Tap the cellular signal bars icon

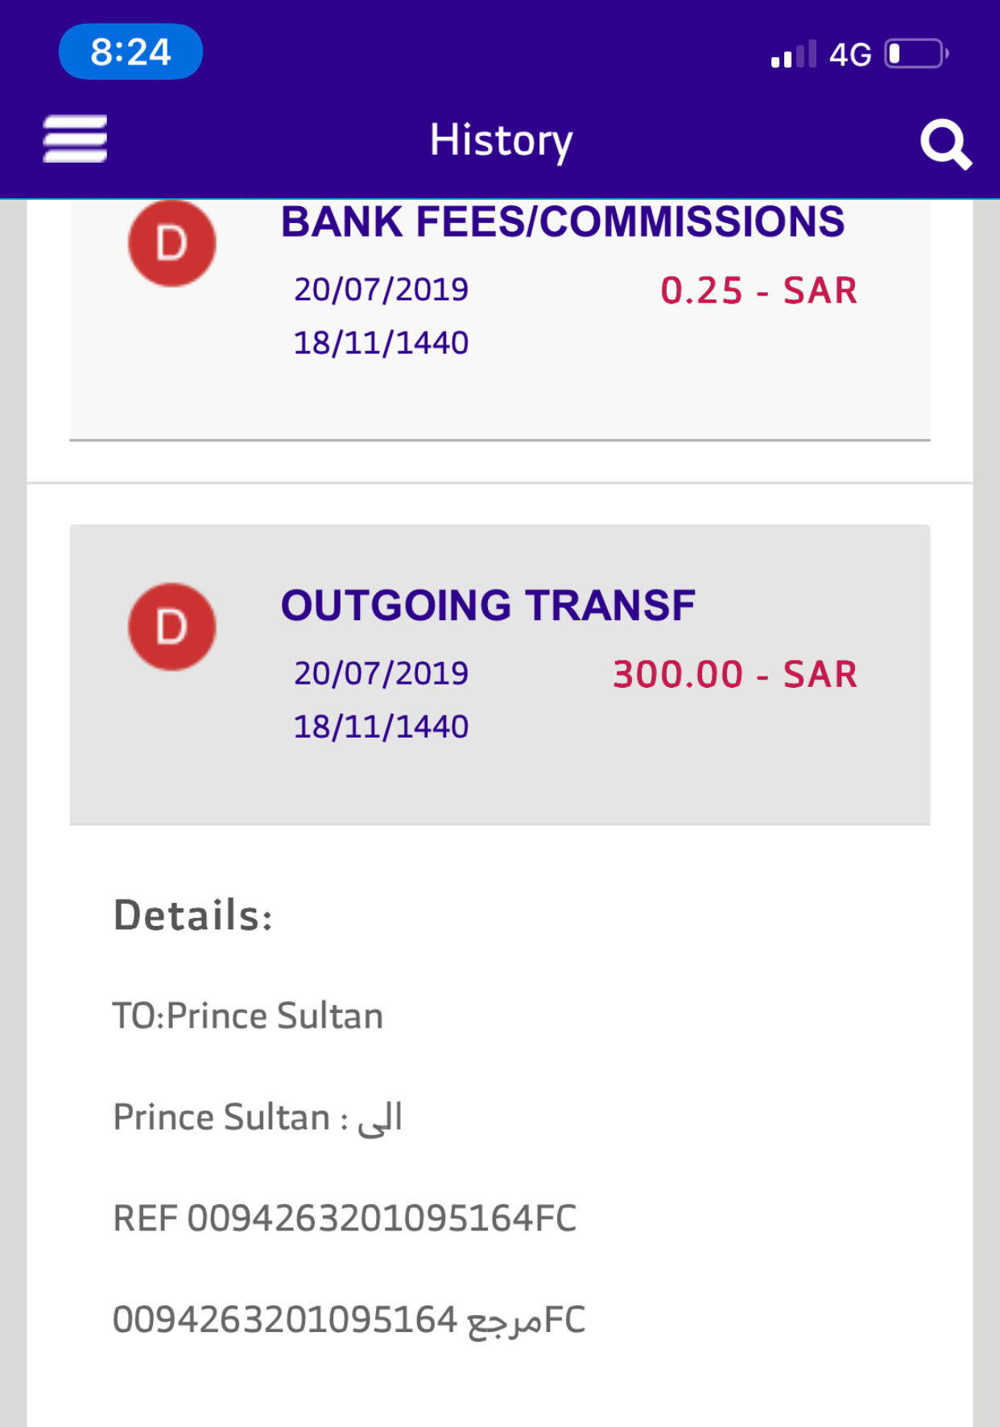pyautogui.click(x=793, y=54)
